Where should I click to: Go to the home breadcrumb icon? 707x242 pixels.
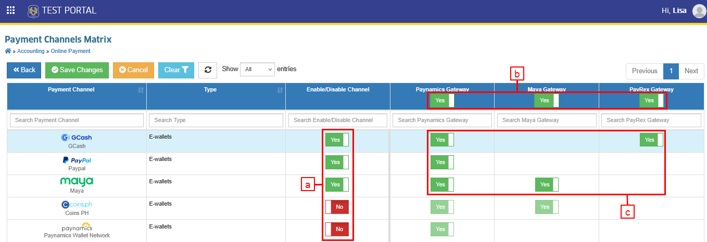8,51
